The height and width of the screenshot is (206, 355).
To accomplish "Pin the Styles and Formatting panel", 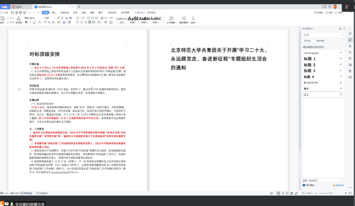I will coord(340,29).
